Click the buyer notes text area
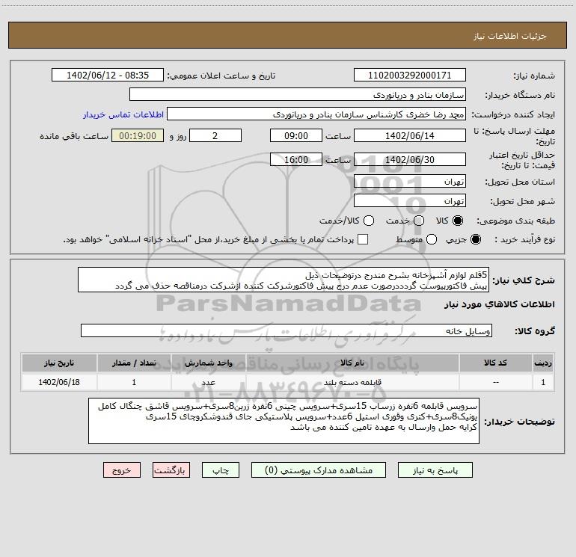The width and height of the screenshot is (576, 557). (x=284, y=421)
